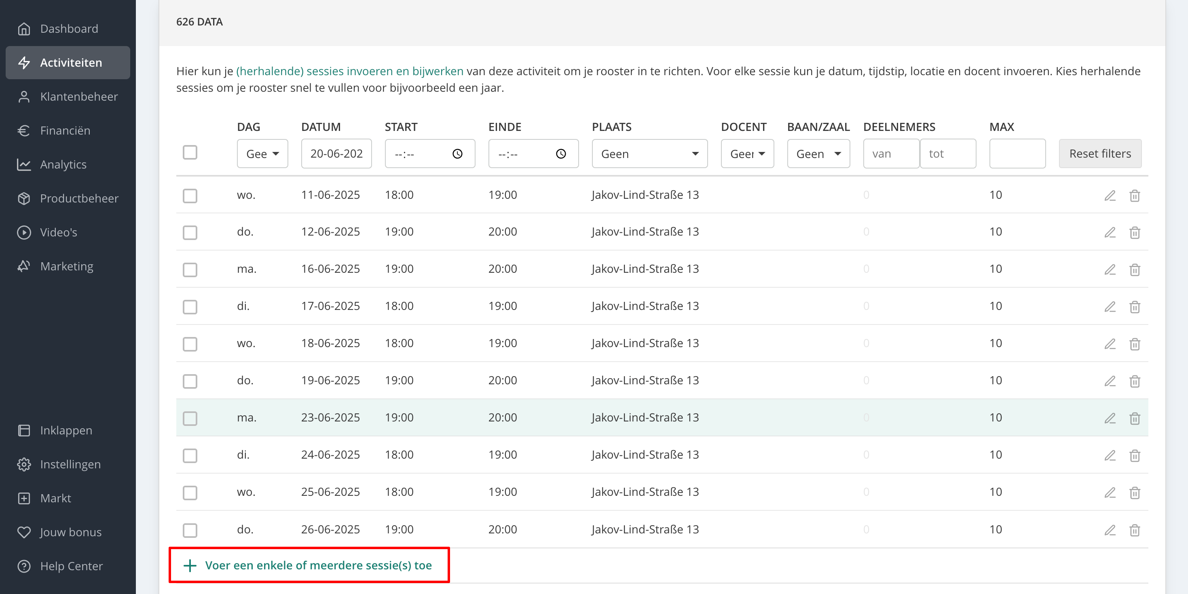Click the DEELNEMERS 'van' input field
Image resolution: width=1188 pixels, height=594 pixels.
tap(890, 154)
